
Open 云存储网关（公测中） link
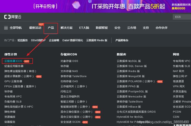coord(74,86)
